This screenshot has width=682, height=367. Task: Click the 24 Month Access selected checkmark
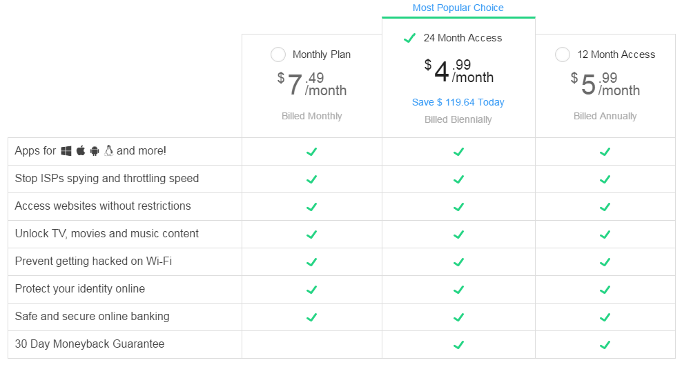point(409,38)
